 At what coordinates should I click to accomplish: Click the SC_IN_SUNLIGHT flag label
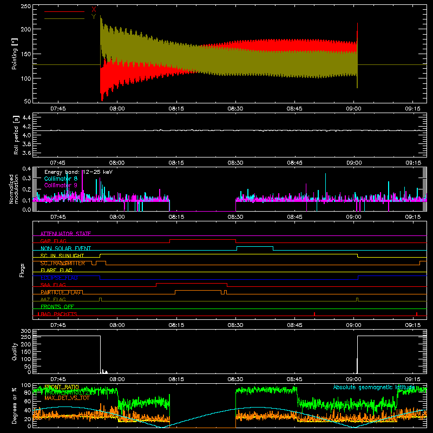click(62, 255)
